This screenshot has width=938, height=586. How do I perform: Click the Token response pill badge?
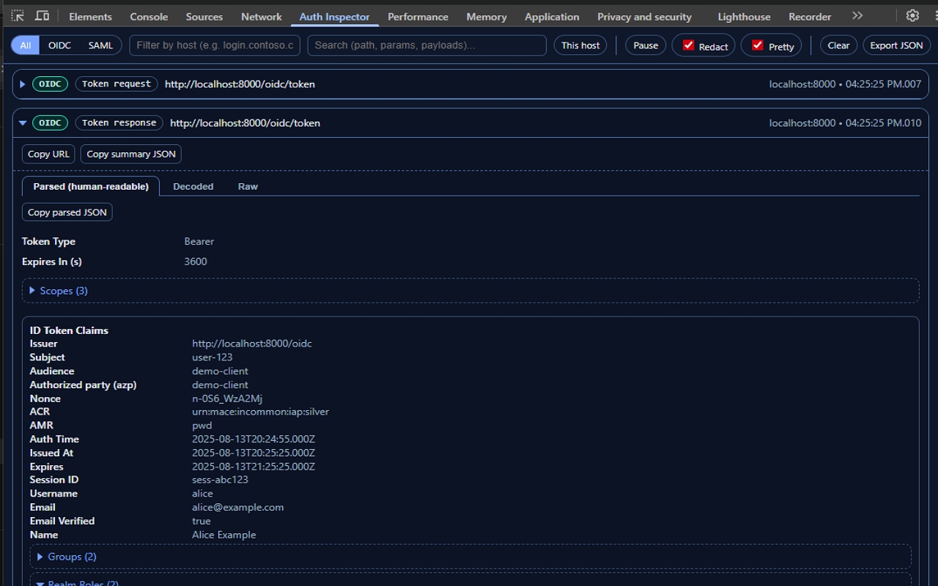(x=119, y=122)
